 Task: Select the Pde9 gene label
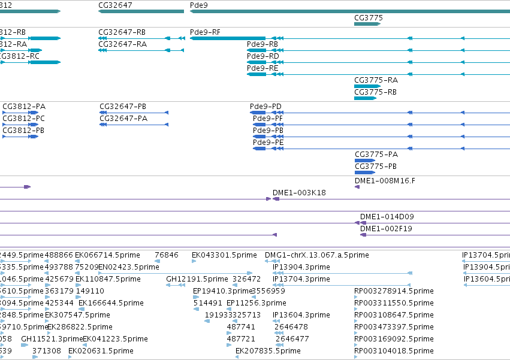[199, 5]
